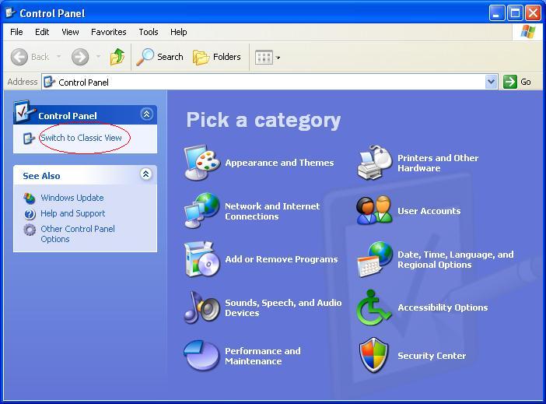
Task: Click the Other Control Panel Options gear icon
Action: click(30, 230)
